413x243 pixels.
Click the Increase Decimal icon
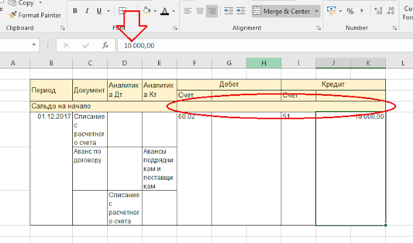pos(379,11)
